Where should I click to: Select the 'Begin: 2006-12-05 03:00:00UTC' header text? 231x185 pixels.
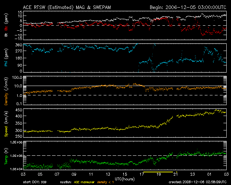[x=188, y=7]
